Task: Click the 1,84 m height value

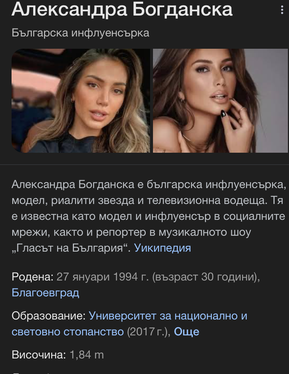Action: [87, 355]
